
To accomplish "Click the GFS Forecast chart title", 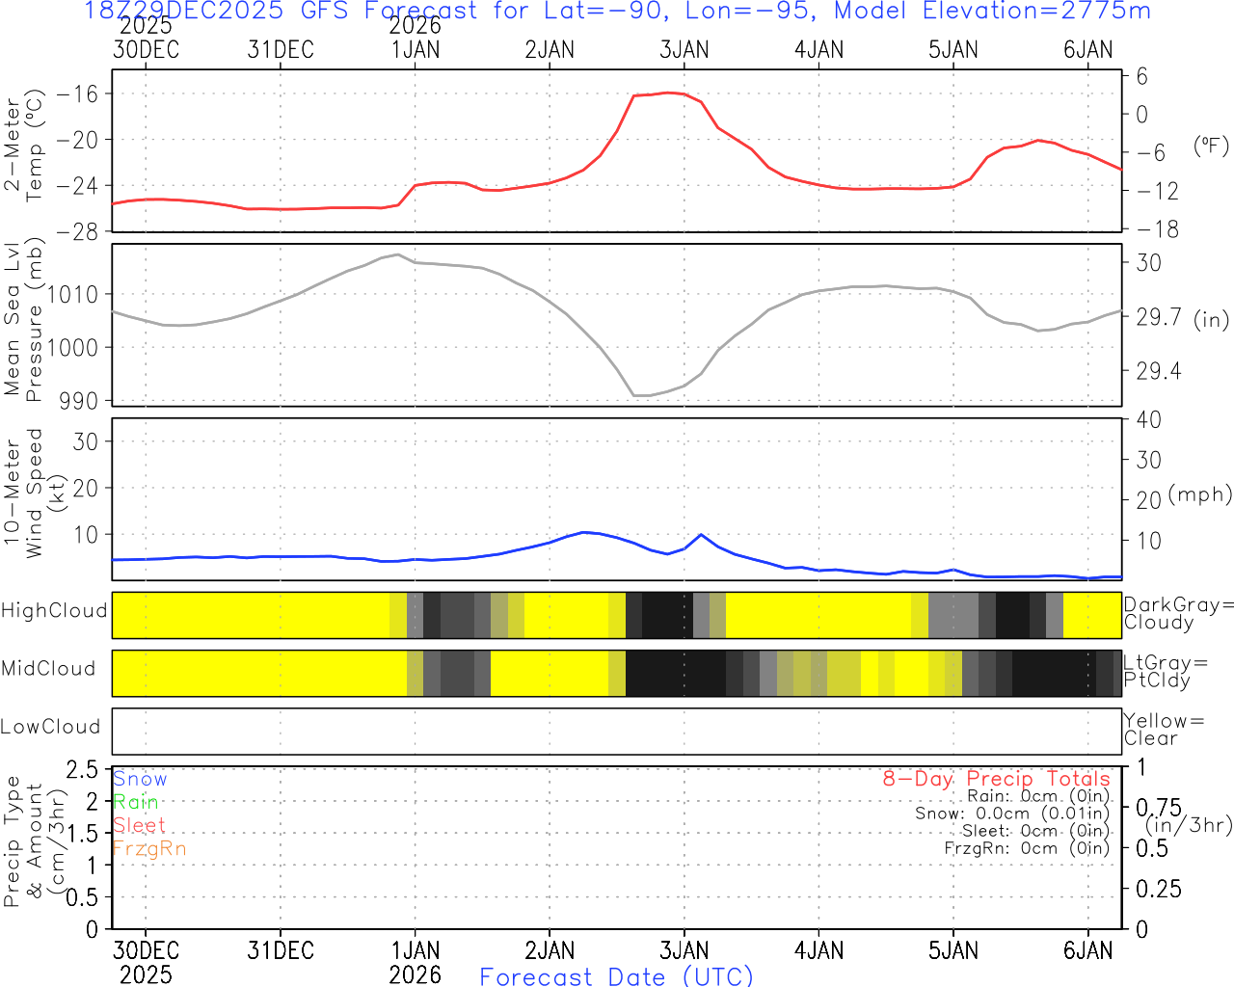I will pyautogui.click(x=617, y=12).
